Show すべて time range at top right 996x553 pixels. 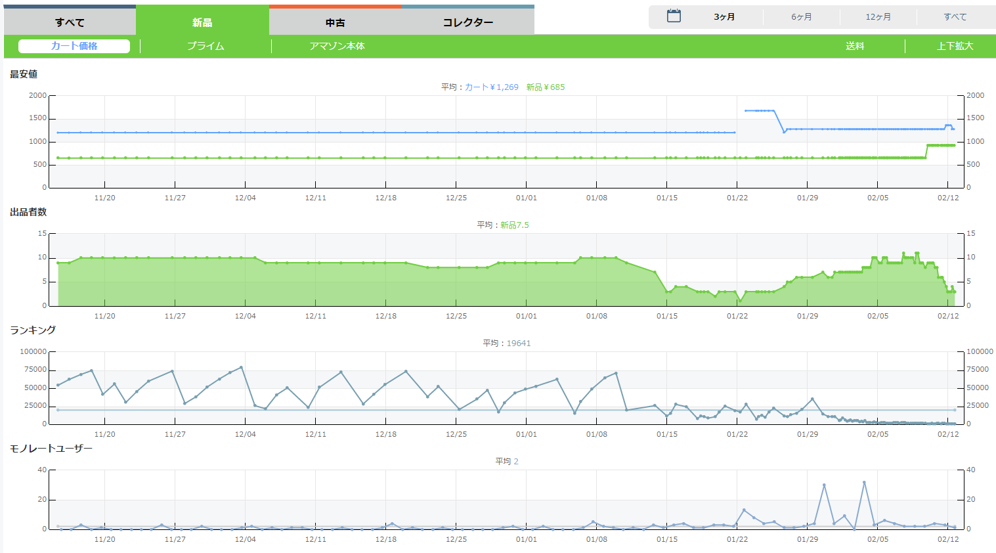(x=955, y=17)
